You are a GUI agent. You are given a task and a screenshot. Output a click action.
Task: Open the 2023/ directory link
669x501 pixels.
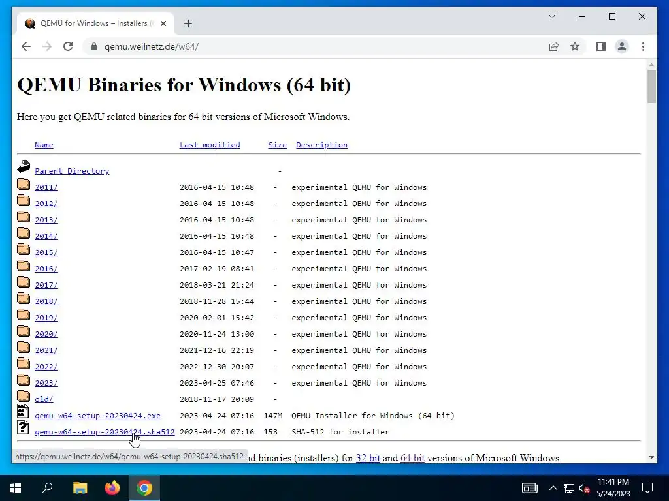[46, 383]
